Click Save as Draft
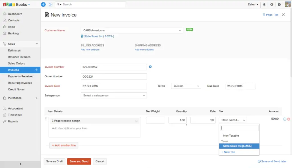Screen dimensions: 292x168 point(54,161)
